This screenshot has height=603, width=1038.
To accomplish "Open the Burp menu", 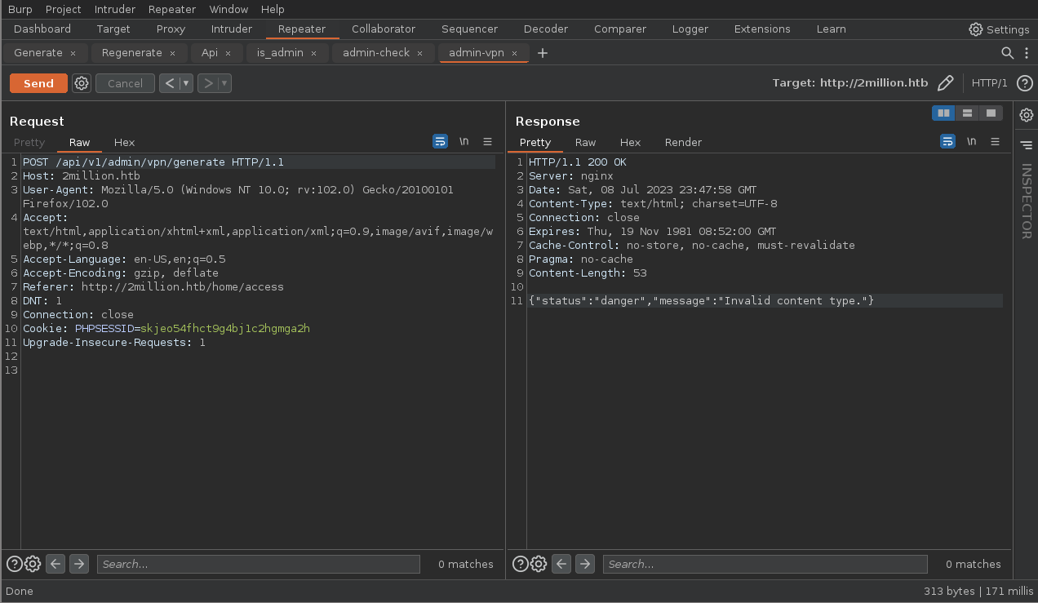I will [x=20, y=9].
